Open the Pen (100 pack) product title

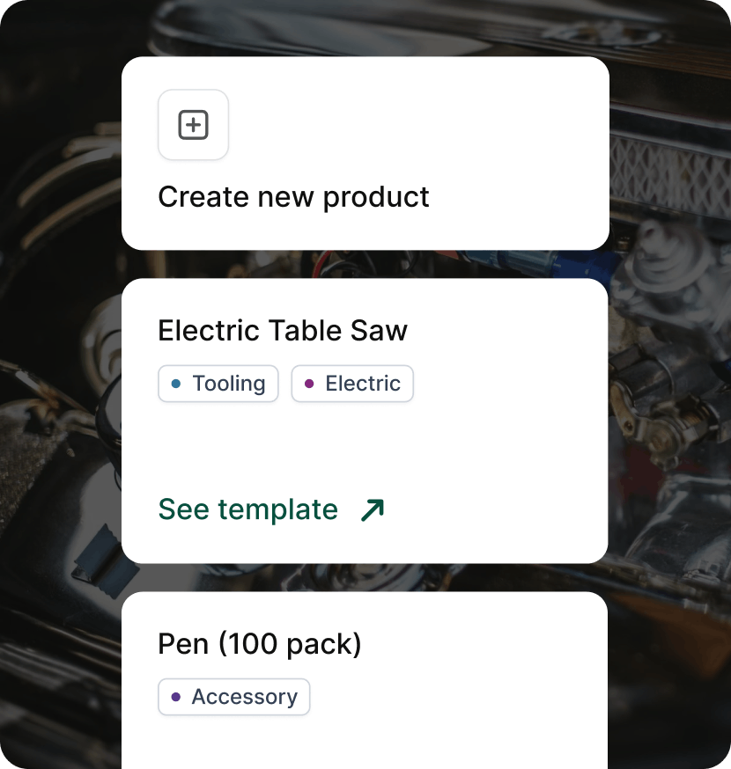(x=260, y=644)
